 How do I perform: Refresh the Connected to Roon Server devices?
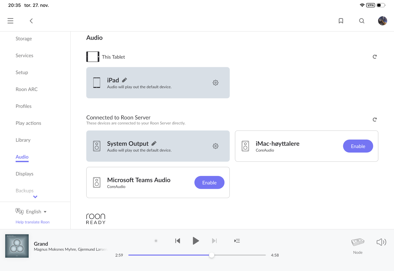click(375, 119)
